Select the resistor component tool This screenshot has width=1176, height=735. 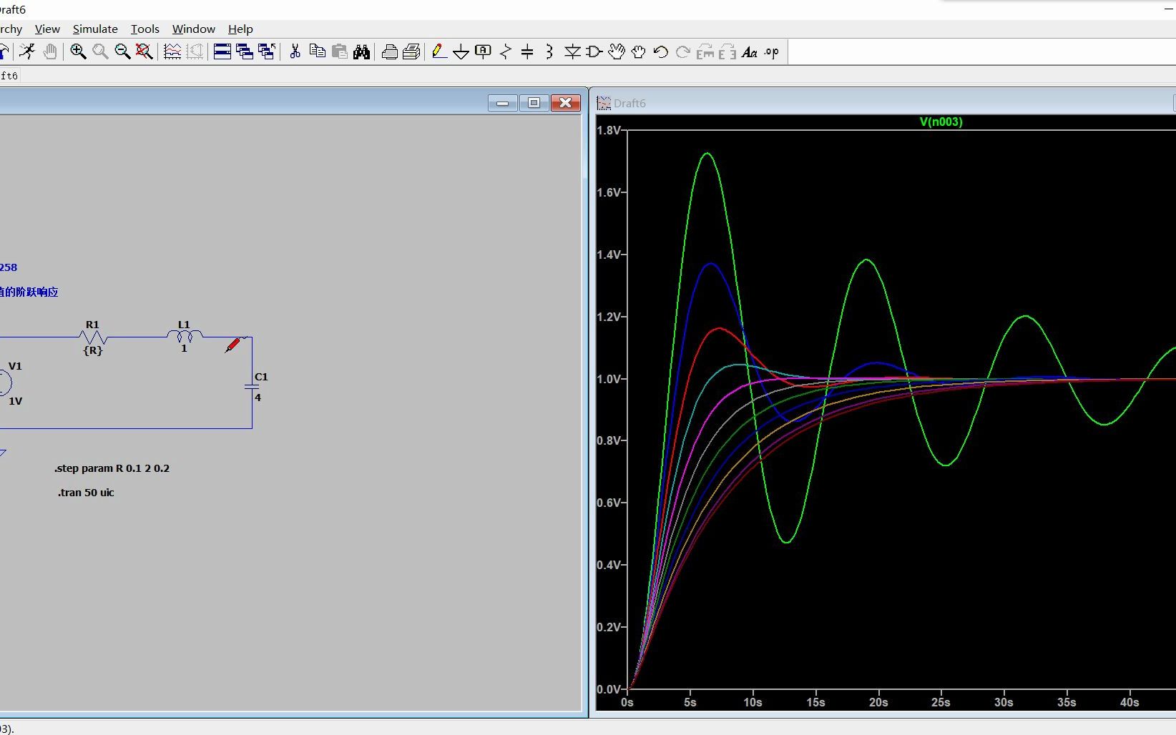(x=506, y=51)
